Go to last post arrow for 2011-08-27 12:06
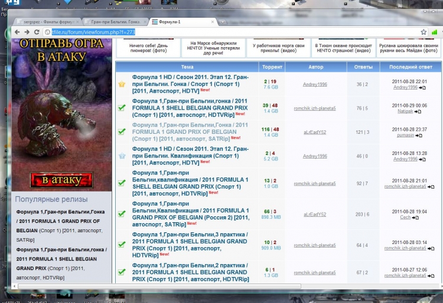Screen dimensions: 443x303 point(431,276)
